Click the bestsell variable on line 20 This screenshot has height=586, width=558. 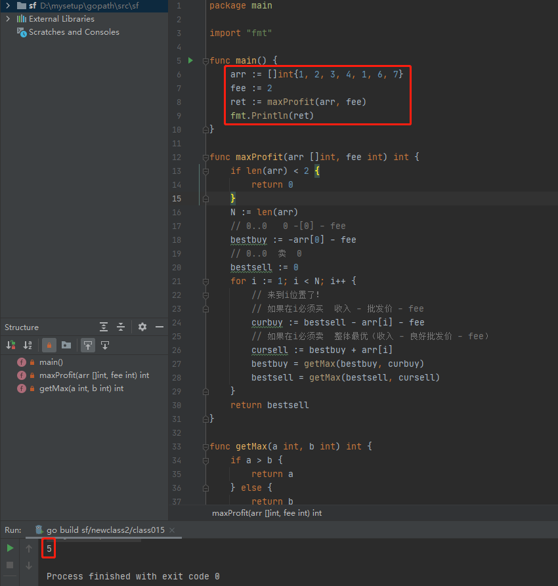pos(251,268)
